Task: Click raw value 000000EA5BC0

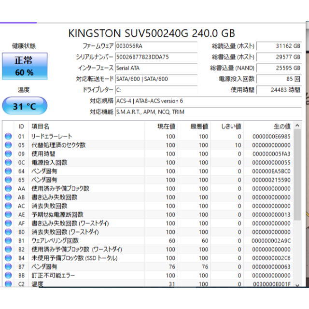Action: (271, 171)
